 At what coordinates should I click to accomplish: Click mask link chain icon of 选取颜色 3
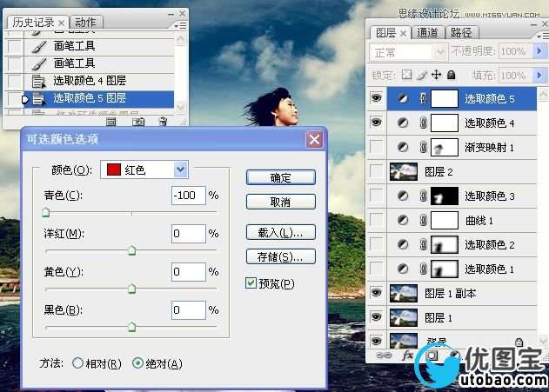[423, 196]
